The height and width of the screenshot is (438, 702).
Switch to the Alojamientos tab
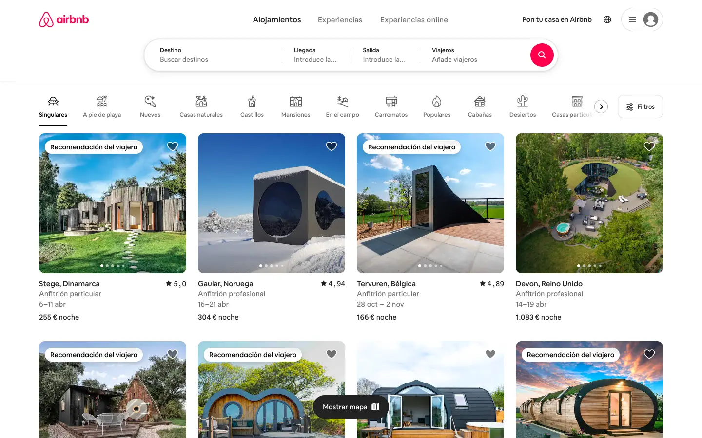tap(277, 20)
